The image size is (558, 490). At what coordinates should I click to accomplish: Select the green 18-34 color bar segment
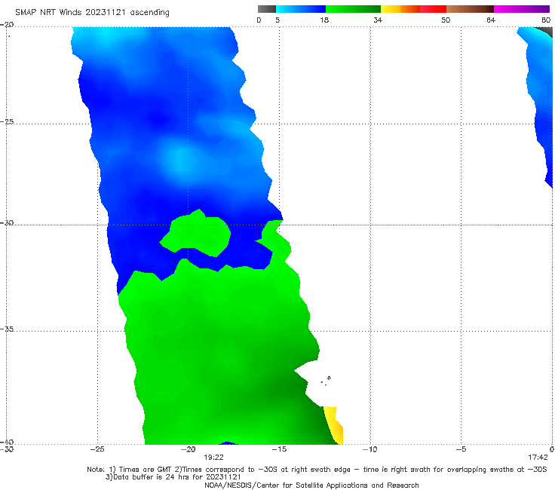pos(353,9)
